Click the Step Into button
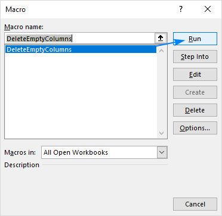222x216 pixels. pyautogui.click(x=195, y=57)
